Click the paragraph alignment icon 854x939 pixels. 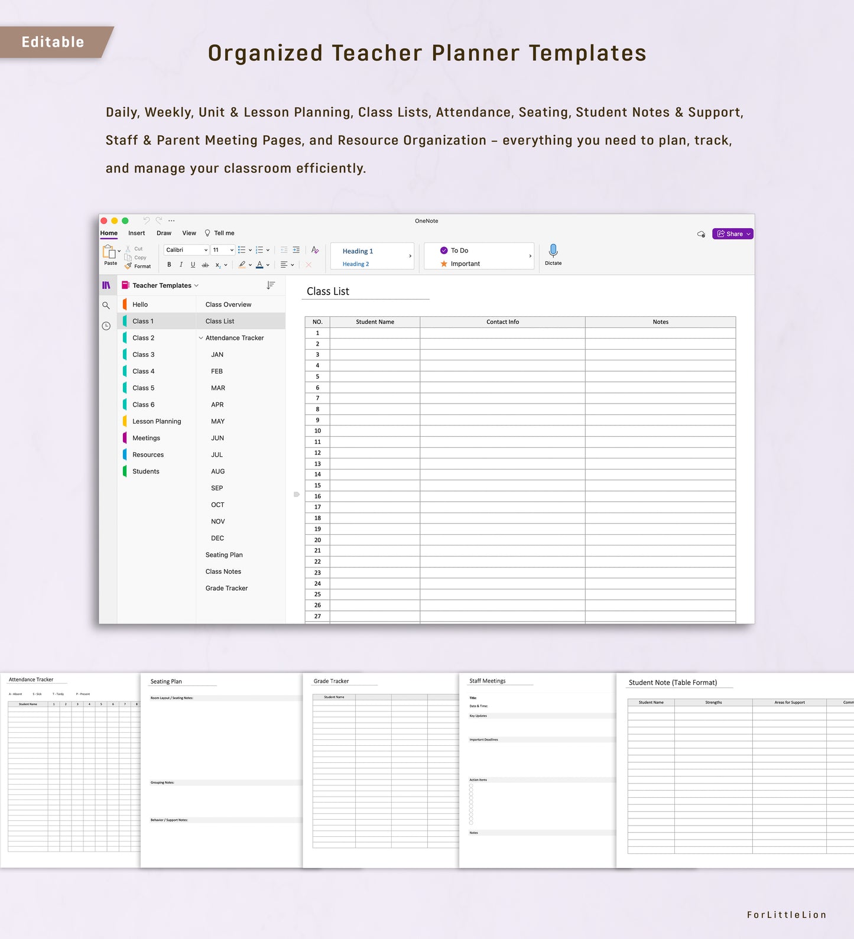click(284, 265)
